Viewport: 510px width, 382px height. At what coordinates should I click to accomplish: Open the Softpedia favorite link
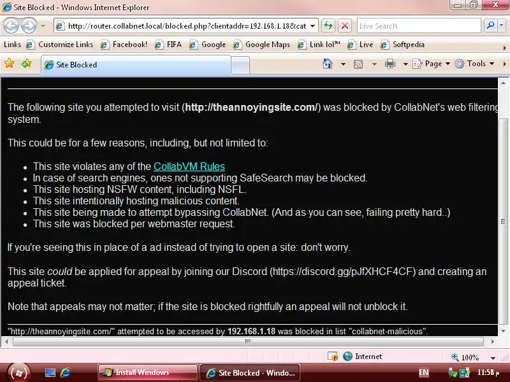tap(402, 45)
